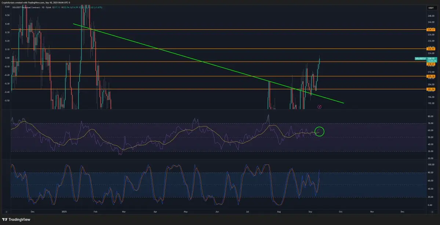
Task: Select the SOLUSDT.P symbol price tag
Action: tap(420, 59)
